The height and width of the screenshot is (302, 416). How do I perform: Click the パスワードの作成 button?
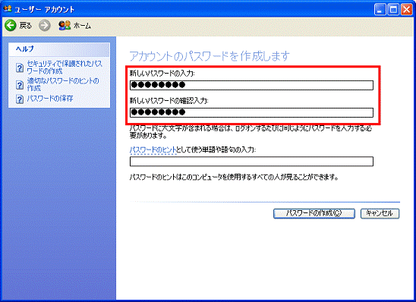click(314, 213)
